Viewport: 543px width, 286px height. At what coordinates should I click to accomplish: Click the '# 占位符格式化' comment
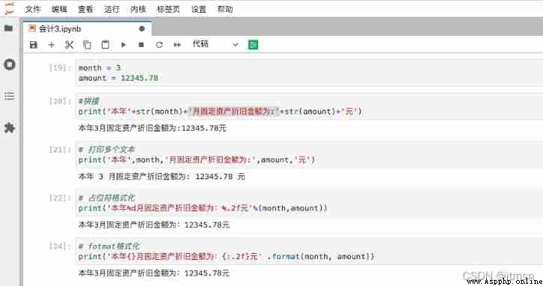[106, 198]
